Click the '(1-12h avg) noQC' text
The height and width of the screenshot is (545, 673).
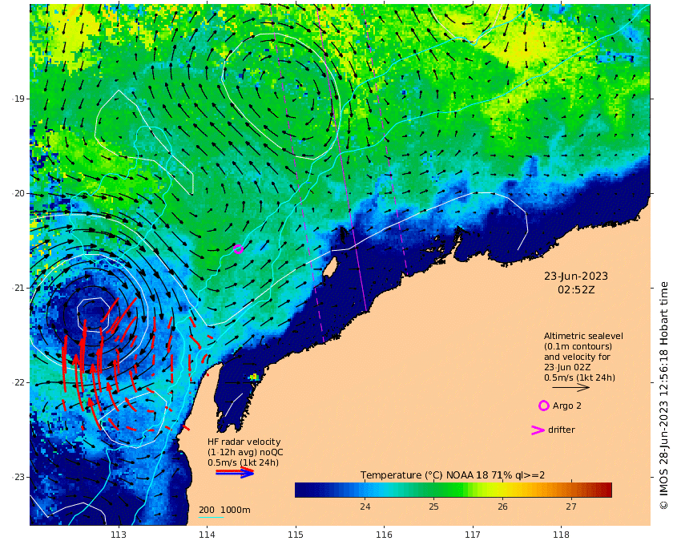(x=245, y=452)
